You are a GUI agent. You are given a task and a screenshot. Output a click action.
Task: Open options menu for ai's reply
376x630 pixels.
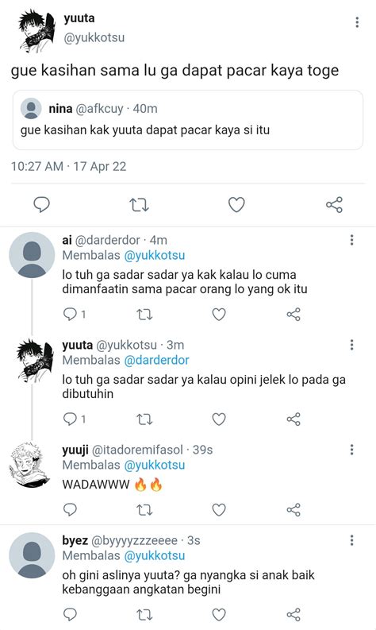point(351,240)
